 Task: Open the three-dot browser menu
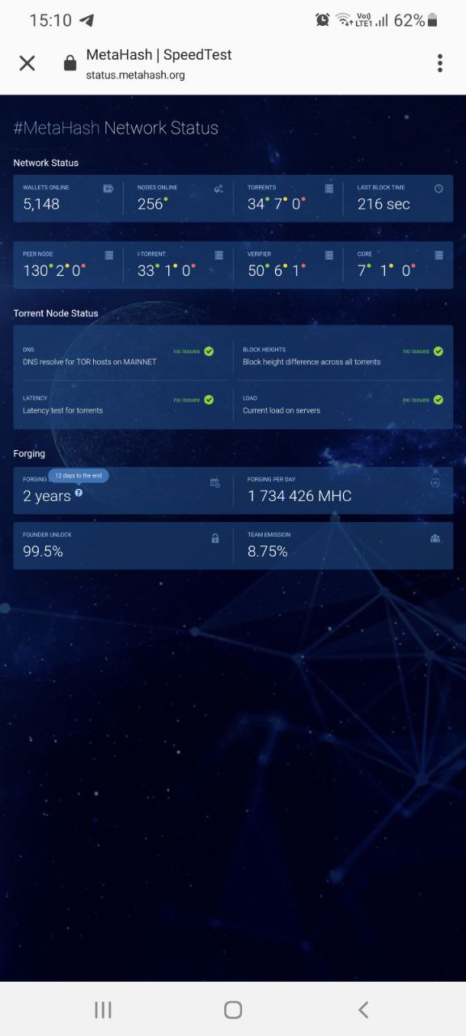[440, 63]
